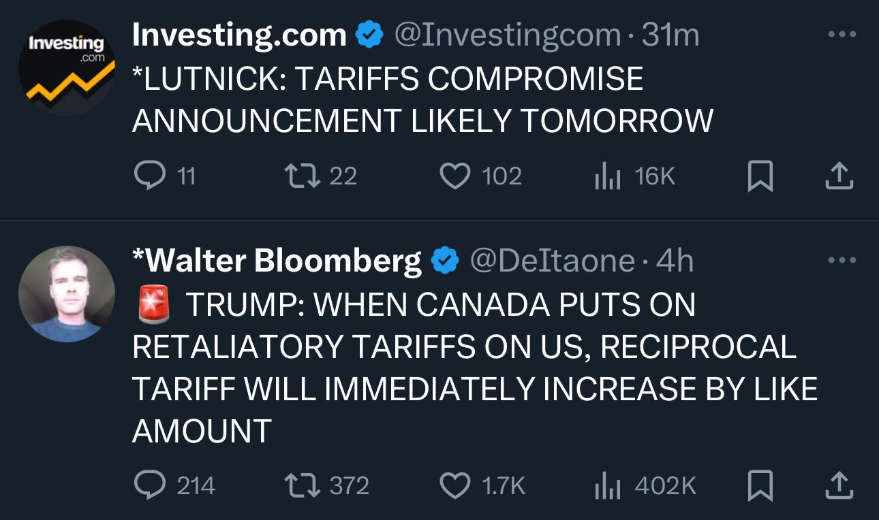Retweet the Walter Bloomberg post

[326, 485]
